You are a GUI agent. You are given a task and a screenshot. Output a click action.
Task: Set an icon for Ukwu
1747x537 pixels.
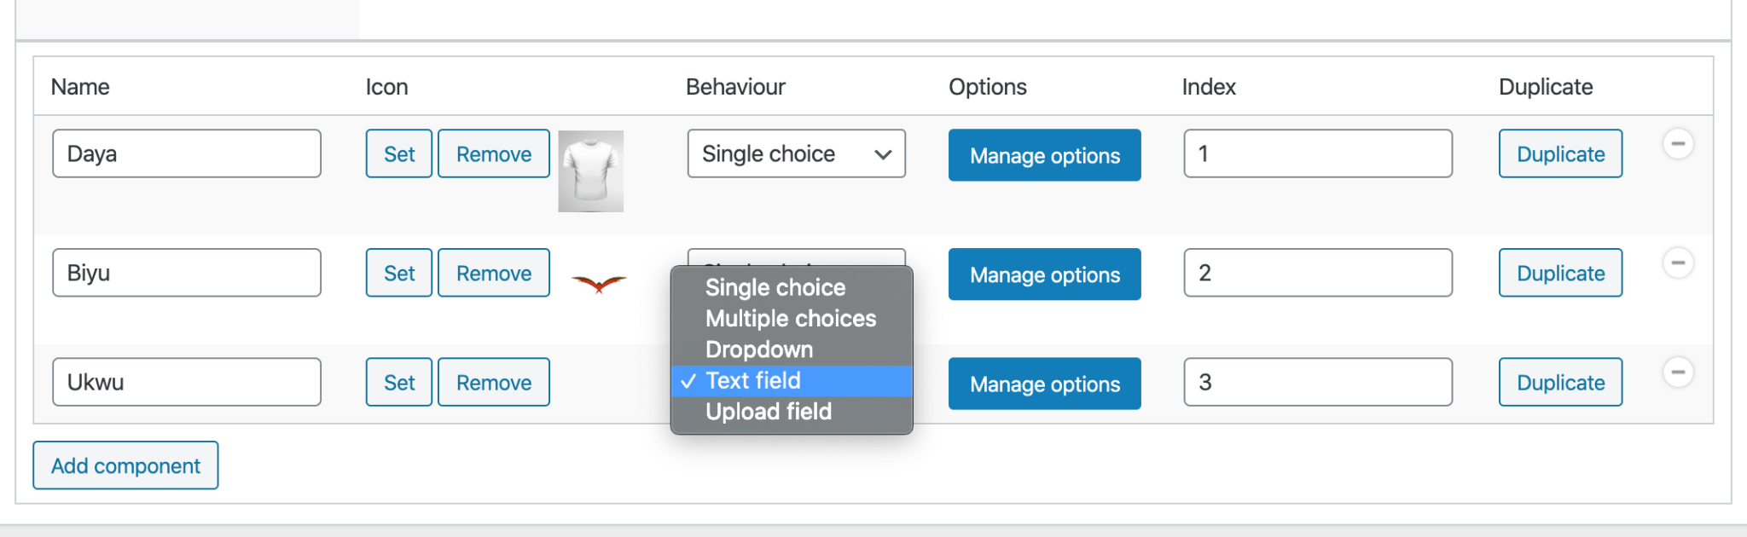(398, 382)
